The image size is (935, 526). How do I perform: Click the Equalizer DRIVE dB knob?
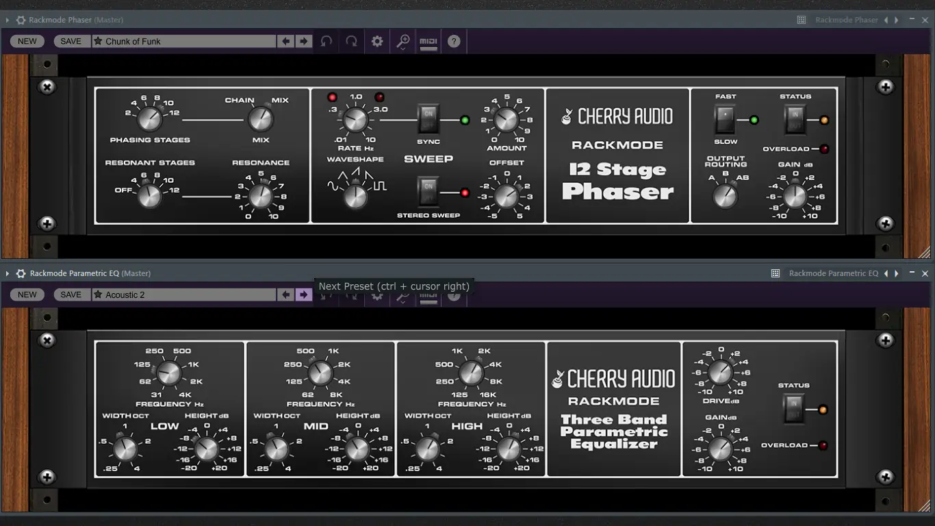720,373
